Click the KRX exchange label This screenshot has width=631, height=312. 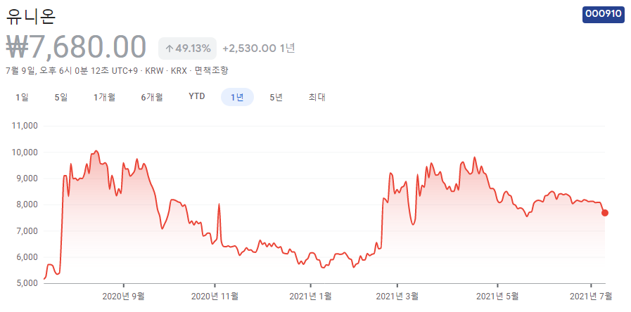point(179,71)
